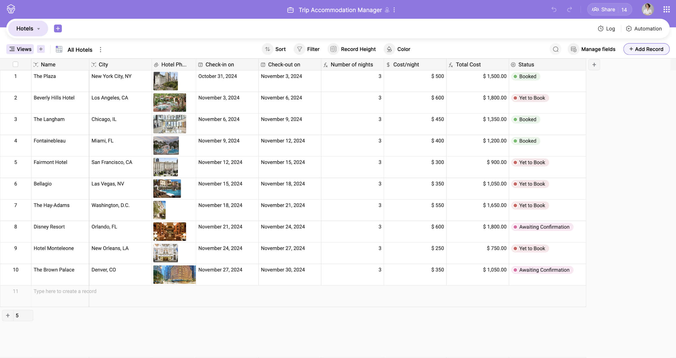Open Record Height options
Screen dimensions: 676x358
(x=352, y=49)
